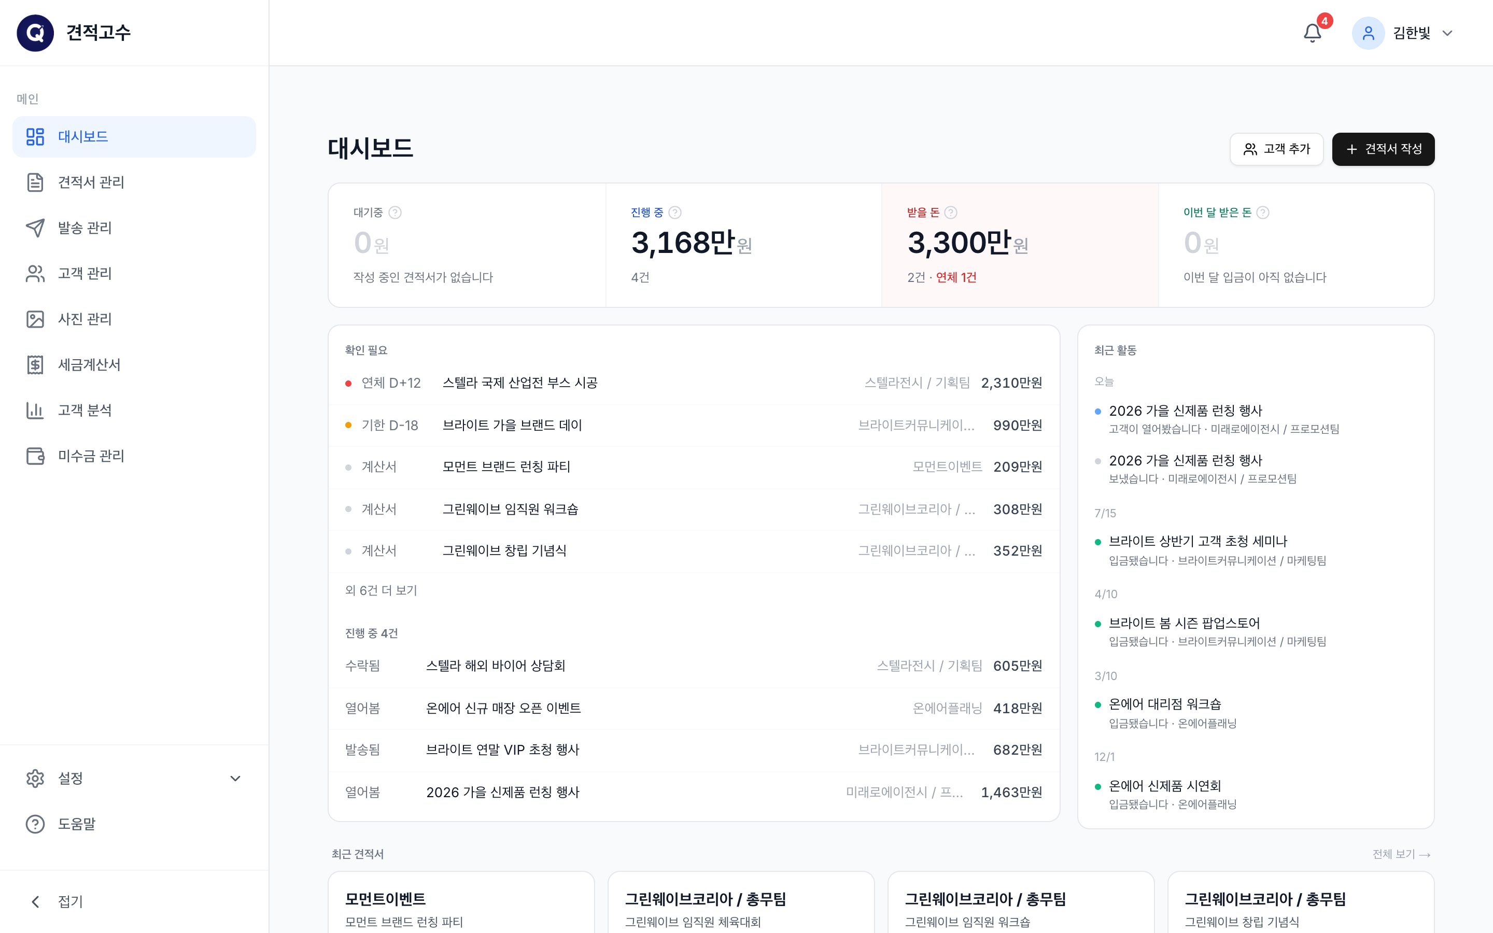1493x933 pixels.
Task: Click the 도움말 question mark icon
Action: [x=35, y=824]
